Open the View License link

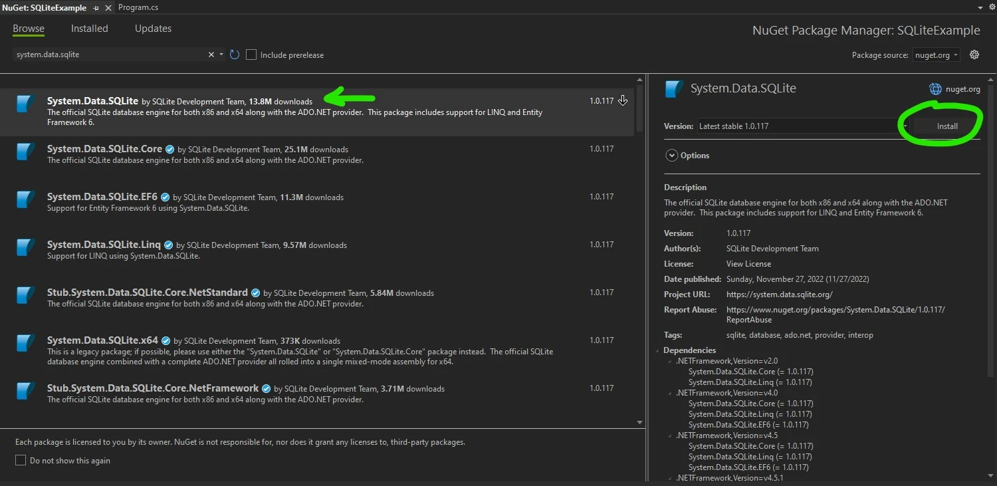748,264
